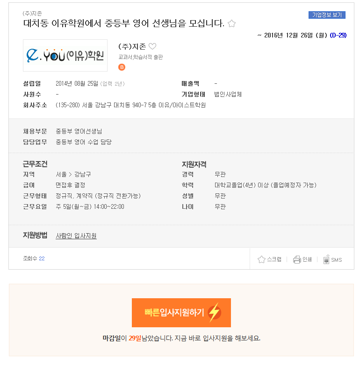Click the orange B badge icon
The width and height of the screenshot is (360, 368).
(x=122, y=67)
